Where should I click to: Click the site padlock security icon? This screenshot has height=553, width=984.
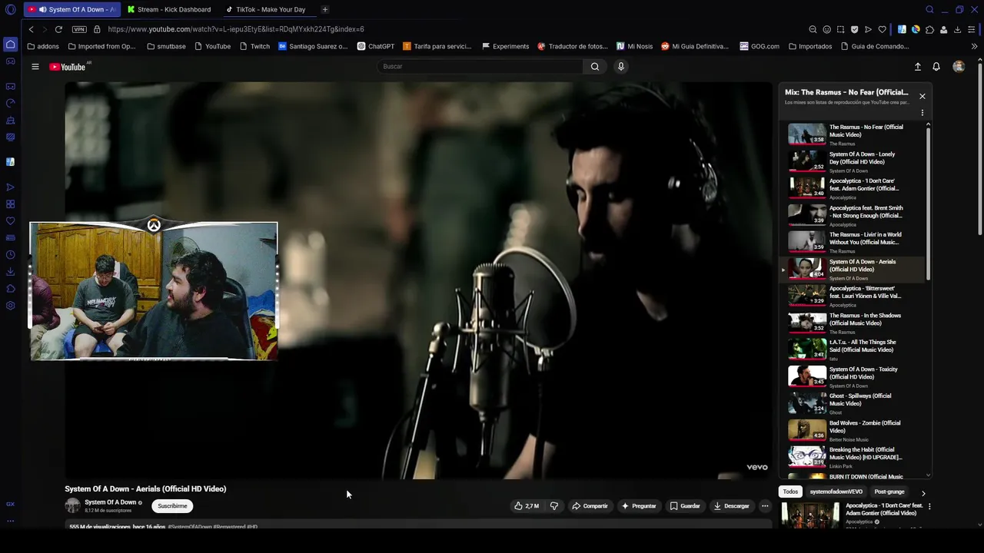click(97, 29)
